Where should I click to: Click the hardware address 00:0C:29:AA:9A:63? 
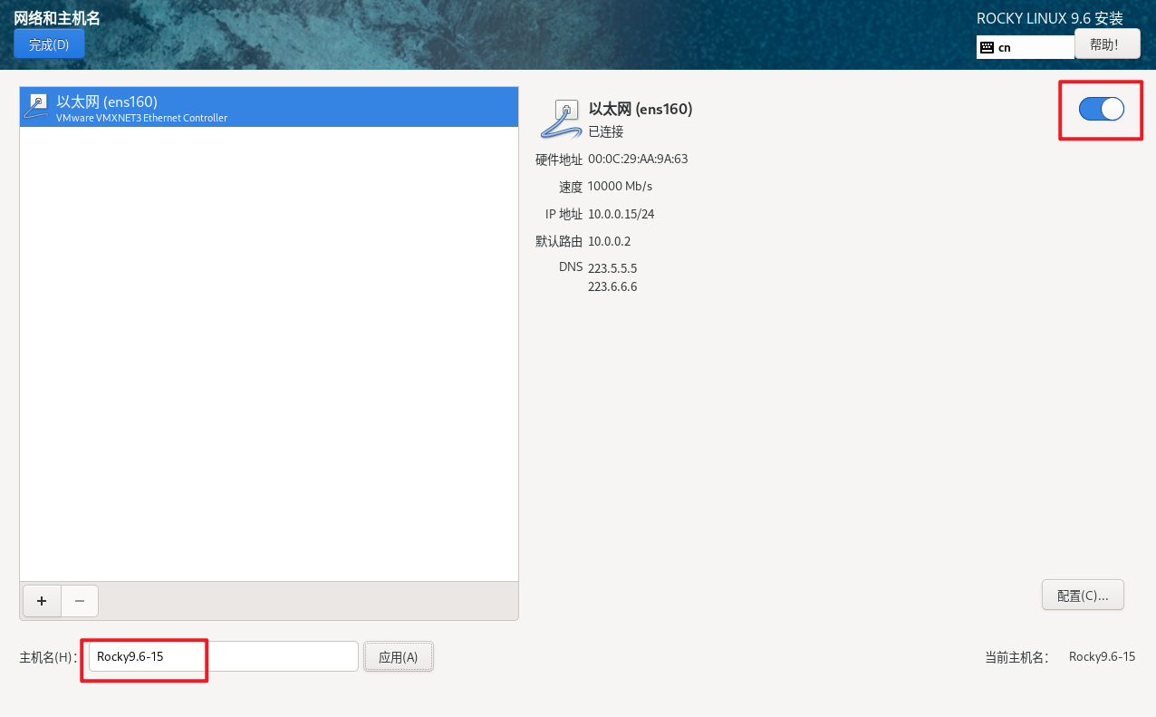[638, 160]
